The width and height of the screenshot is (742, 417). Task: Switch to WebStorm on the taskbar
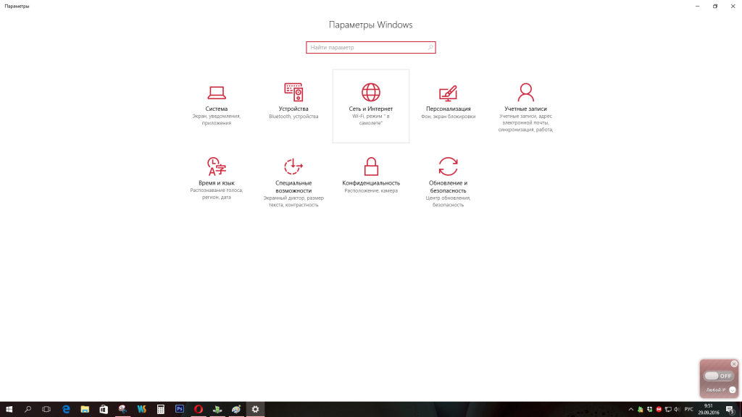click(141, 410)
